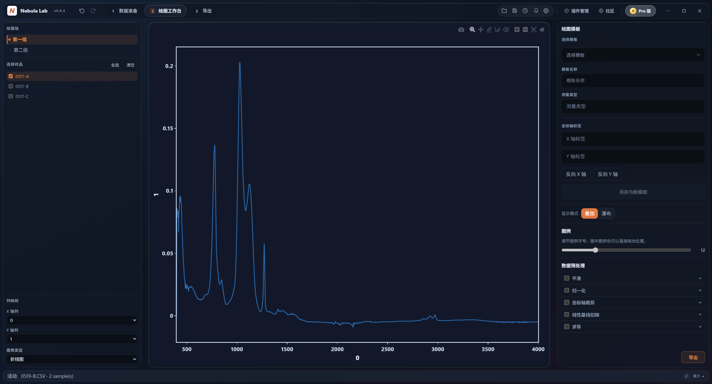The image size is (712, 384).
Task: Open the community (社区) link
Action: (x=606, y=11)
